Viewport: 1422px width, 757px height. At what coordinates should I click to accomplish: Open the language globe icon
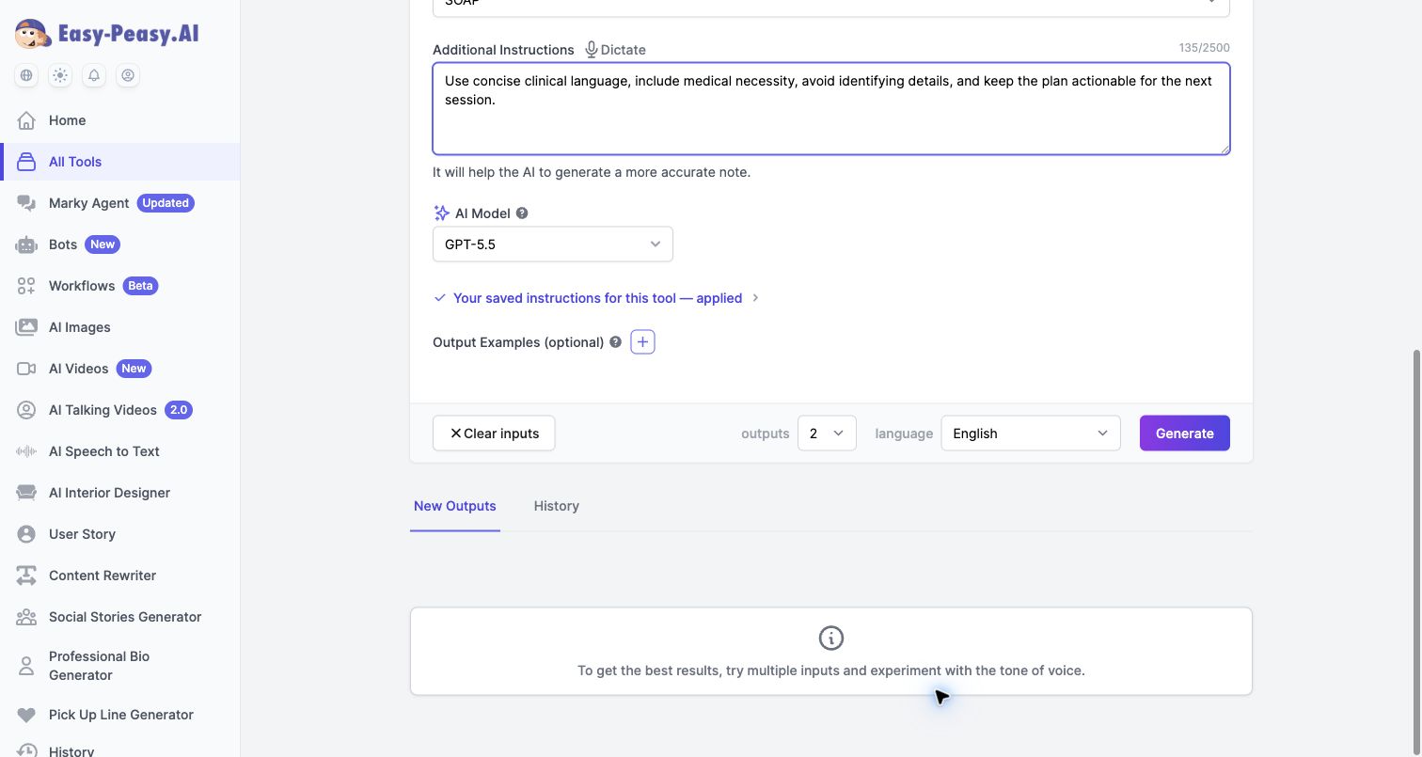26,75
